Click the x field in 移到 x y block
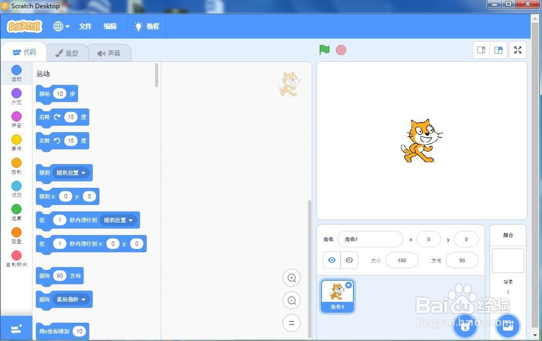The width and height of the screenshot is (542, 341). click(66, 196)
